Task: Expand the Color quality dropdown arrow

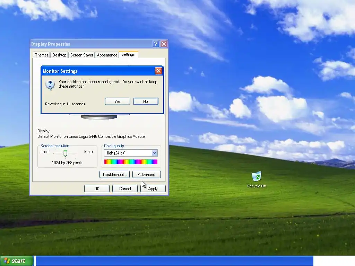Action: coord(154,153)
